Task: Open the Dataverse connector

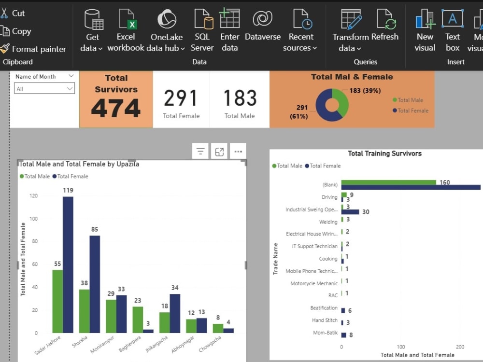Action: (x=263, y=26)
